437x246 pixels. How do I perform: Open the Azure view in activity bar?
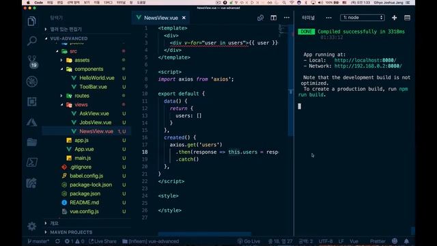pyautogui.click(x=32, y=122)
